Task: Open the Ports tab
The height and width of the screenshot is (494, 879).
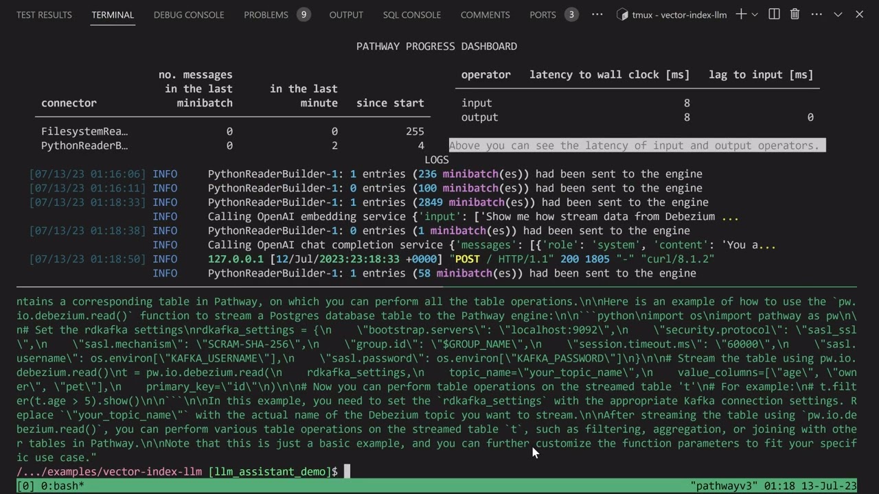Action: click(543, 14)
